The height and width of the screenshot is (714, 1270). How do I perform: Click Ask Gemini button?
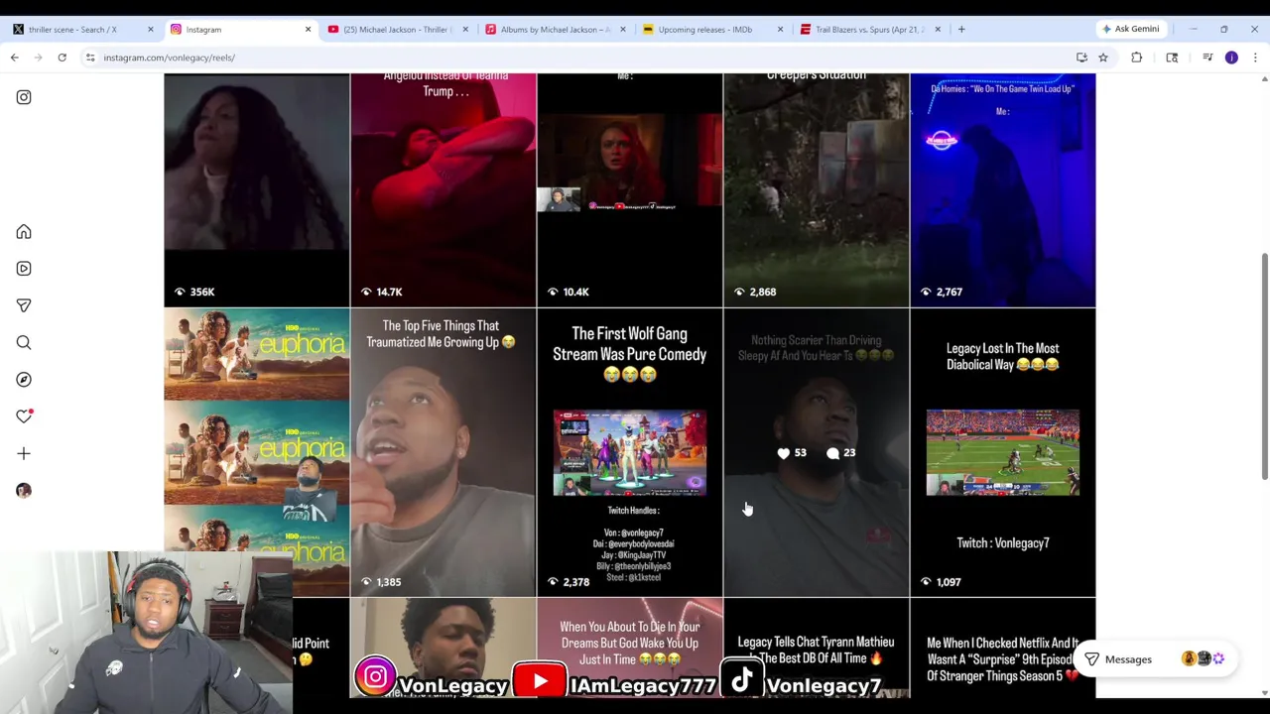tap(1129, 29)
